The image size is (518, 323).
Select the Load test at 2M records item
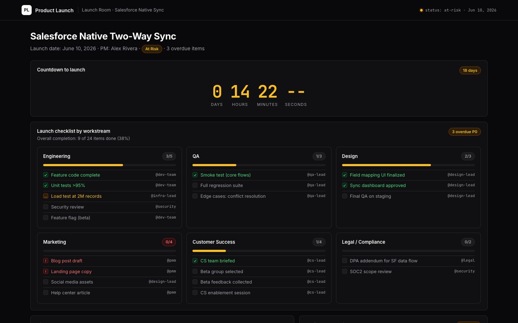click(x=76, y=196)
